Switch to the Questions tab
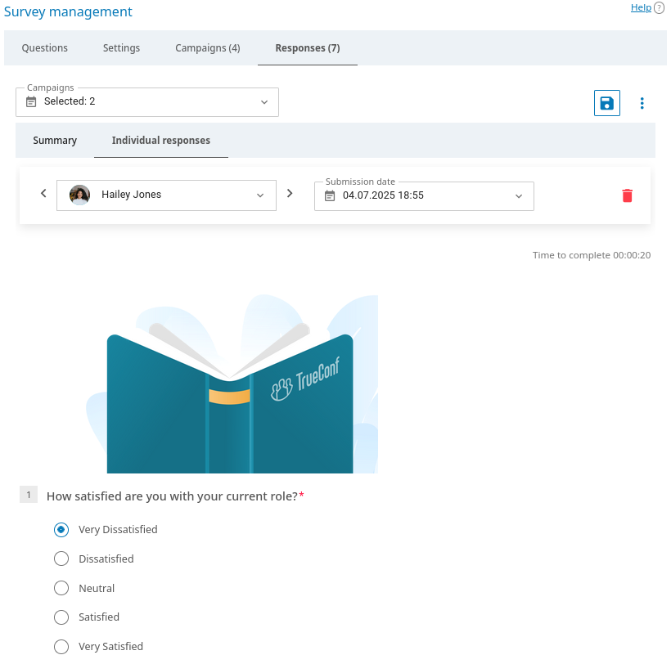This screenshot has width=671, height=664. point(45,48)
